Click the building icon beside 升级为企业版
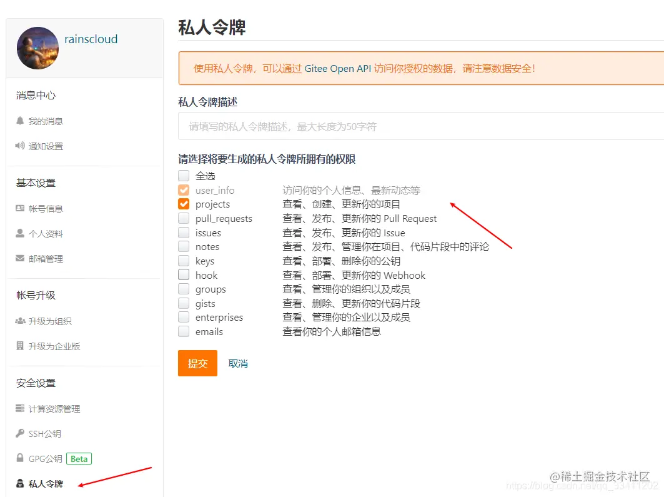The width and height of the screenshot is (664, 497). (x=20, y=346)
